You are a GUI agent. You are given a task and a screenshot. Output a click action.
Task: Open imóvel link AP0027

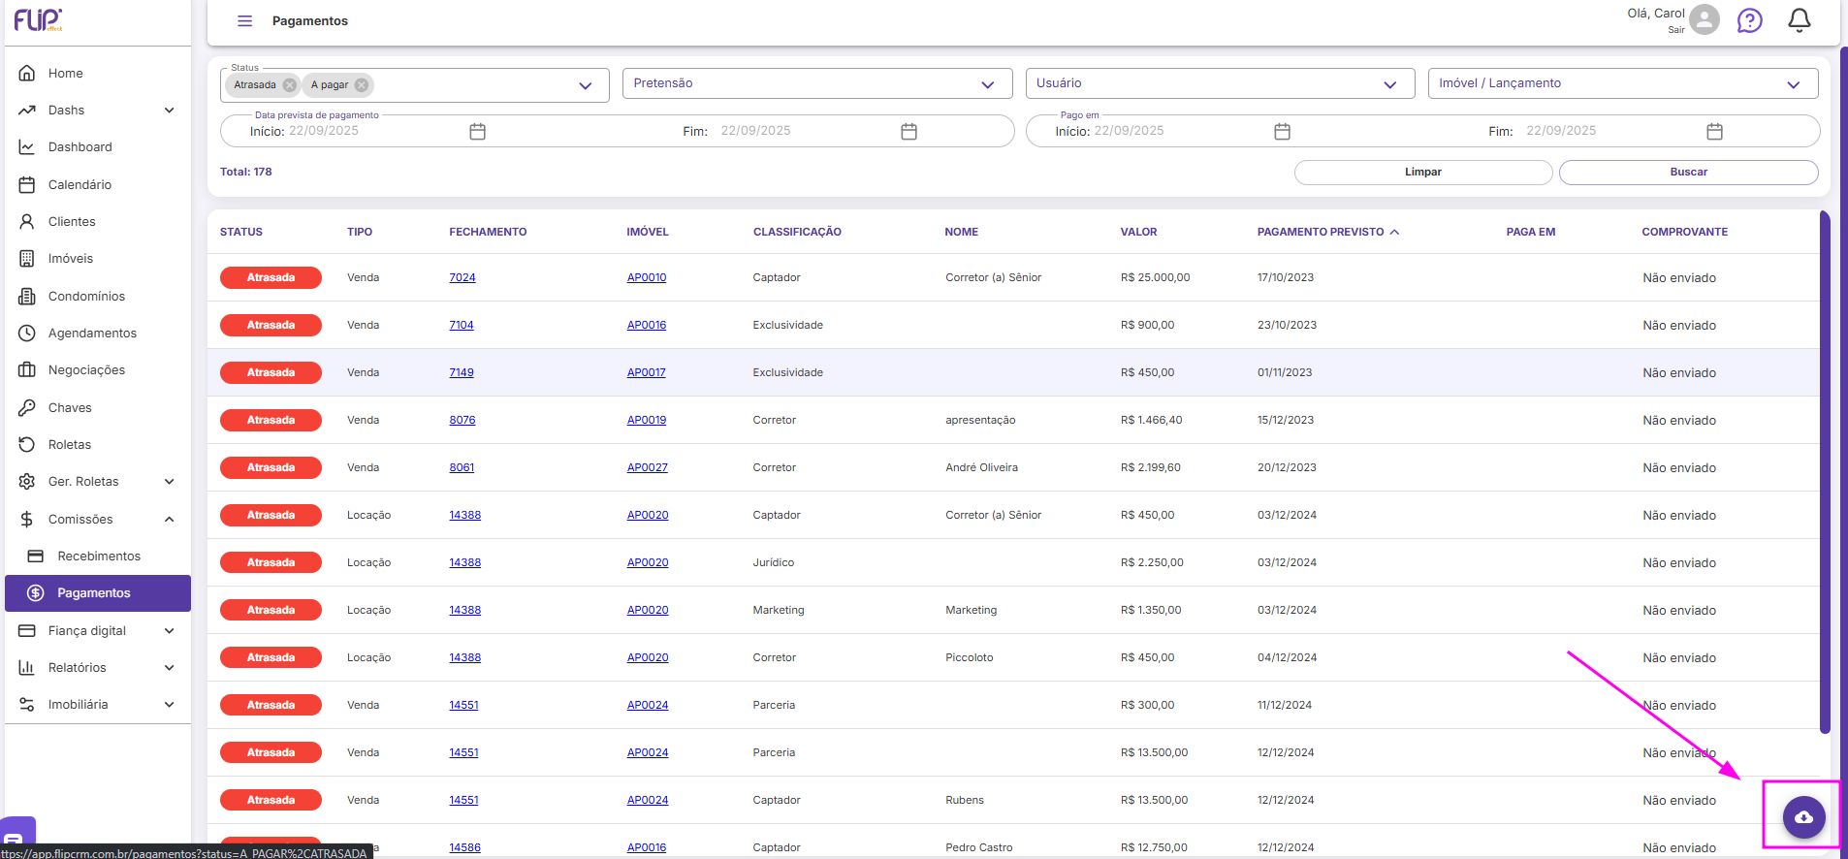pos(647,468)
